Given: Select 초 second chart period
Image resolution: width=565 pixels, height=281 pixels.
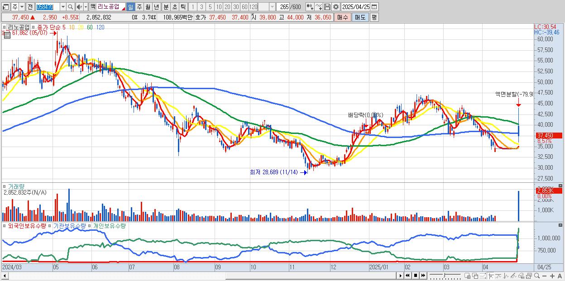Looking at the screenshot, I should click(175, 7).
